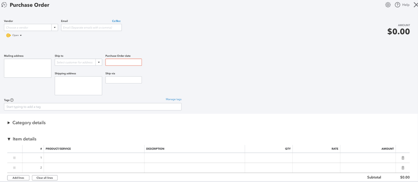The height and width of the screenshot is (182, 418).
Task: Click the Subtotal label
Action: point(374,177)
